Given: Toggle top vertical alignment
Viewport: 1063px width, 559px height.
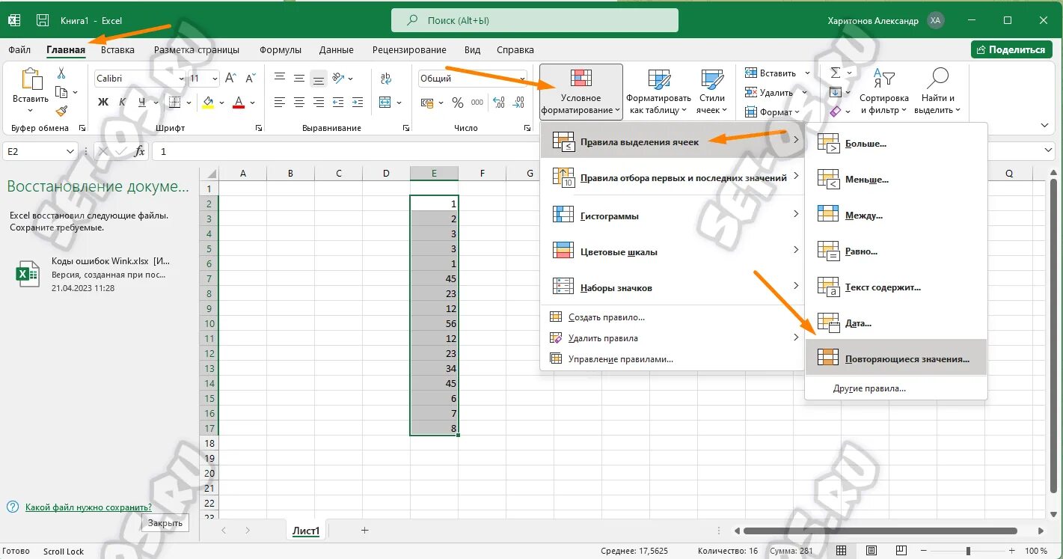Looking at the screenshot, I should (280, 79).
